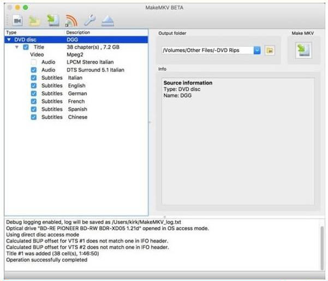Collapse the Title disclosure triangle
Image resolution: width=328 pixels, height=281 pixels.
pyautogui.click(x=17, y=47)
